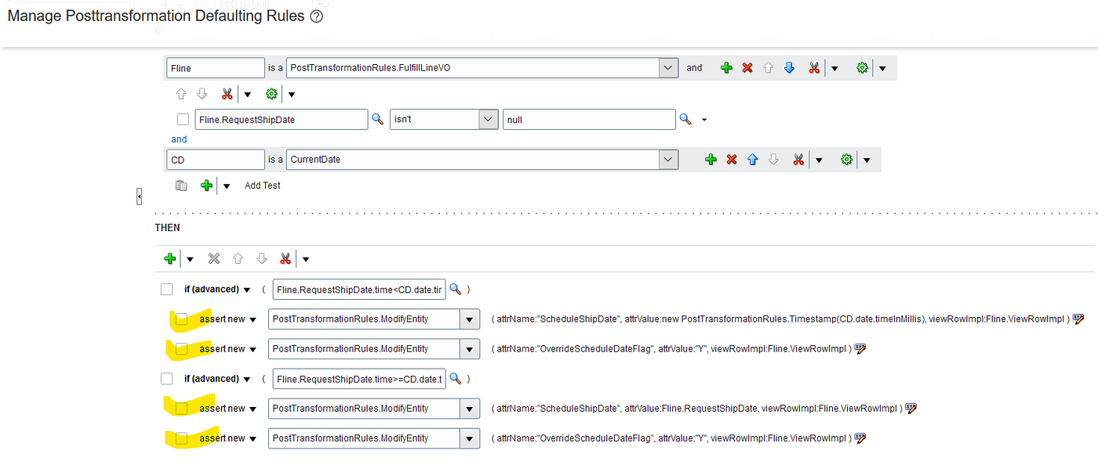Collapse the side panel using splitter arrow
The image size is (1098, 472).
(x=139, y=196)
